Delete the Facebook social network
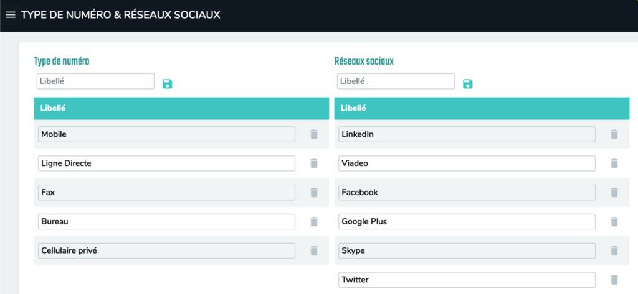The height and width of the screenshot is (294, 638). coord(614,193)
